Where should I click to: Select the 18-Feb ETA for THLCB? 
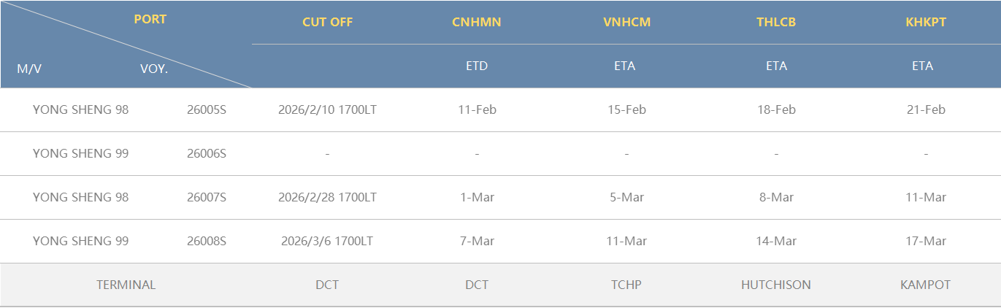[776, 110]
